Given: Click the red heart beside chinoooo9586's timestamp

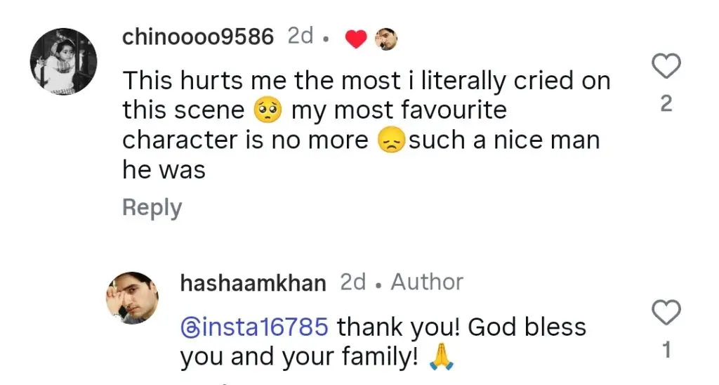Looking at the screenshot, I should pos(357,39).
